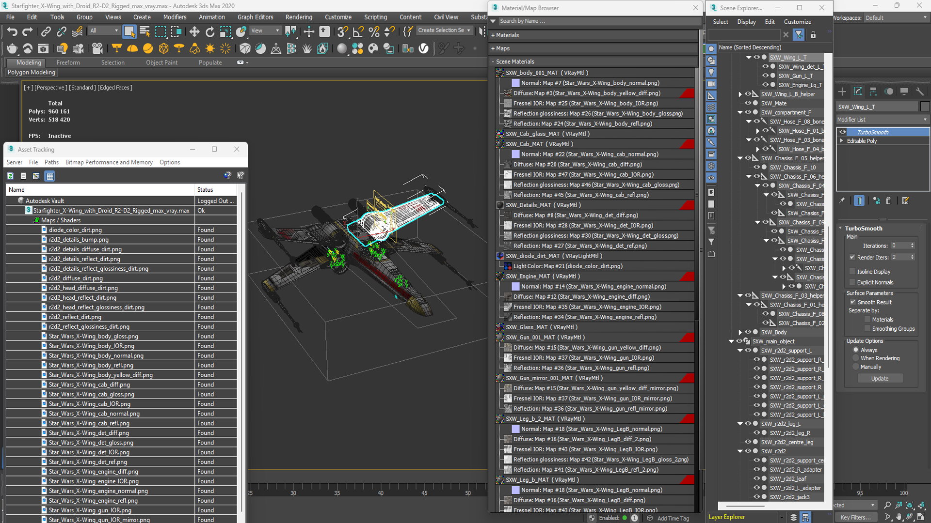Open Bitmap Performance and Memory menu

point(109,162)
